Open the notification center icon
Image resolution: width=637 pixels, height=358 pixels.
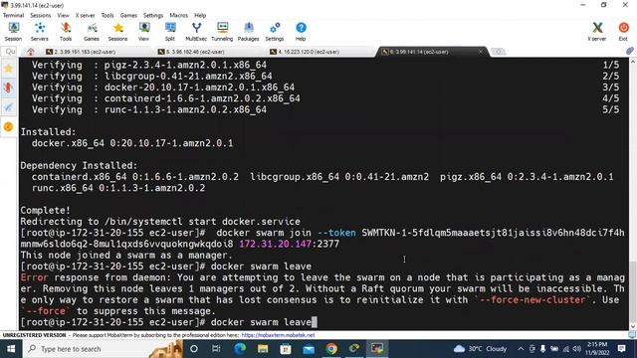[621, 349]
